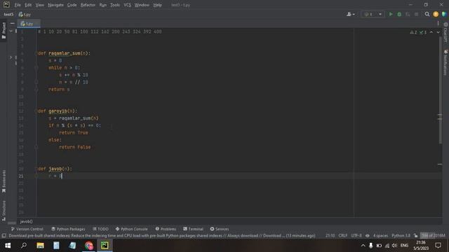Jump to next highlighted error arrow

(438, 32)
